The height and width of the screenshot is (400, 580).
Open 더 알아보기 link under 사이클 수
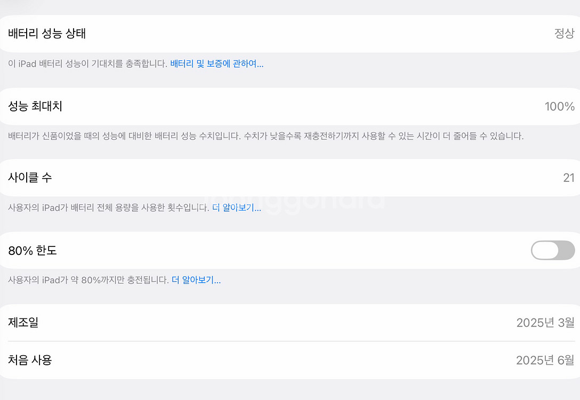coord(237,208)
